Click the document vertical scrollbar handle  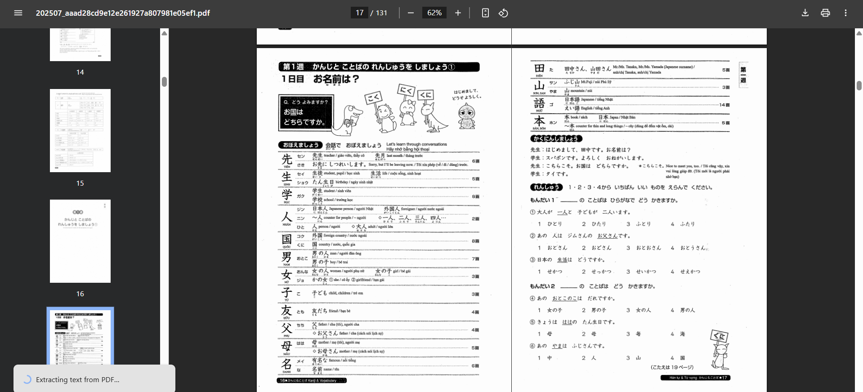coord(859,86)
